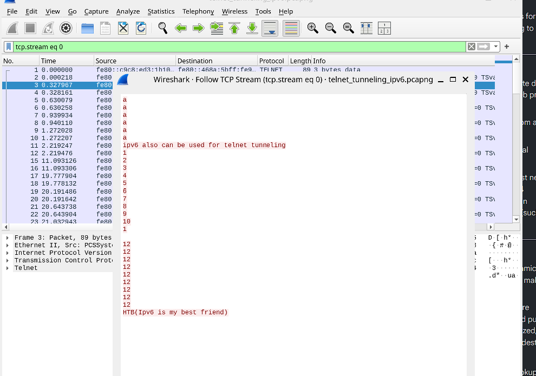
Task: Select packet 15 at time 11.093126
Action: click(x=57, y=161)
